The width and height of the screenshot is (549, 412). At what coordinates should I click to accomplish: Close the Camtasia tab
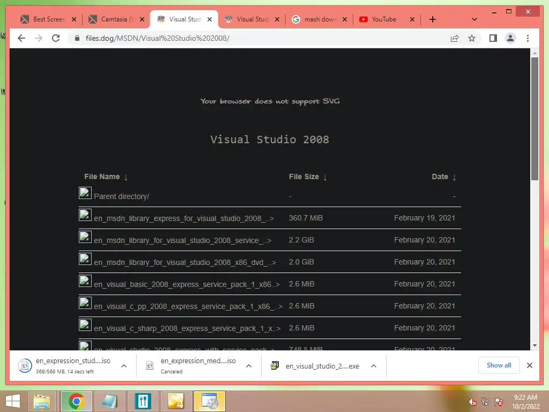point(142,19)
